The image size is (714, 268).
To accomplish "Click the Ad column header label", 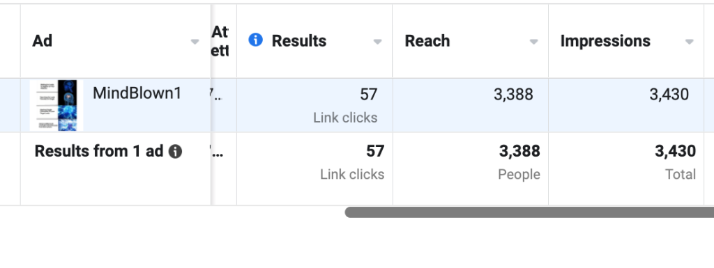I will pos(42,41).
